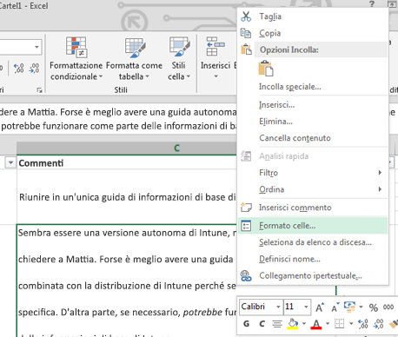Screen dimensions: 398x337
Task: Click the Taglia scissors icon
Action: [246, 17]
